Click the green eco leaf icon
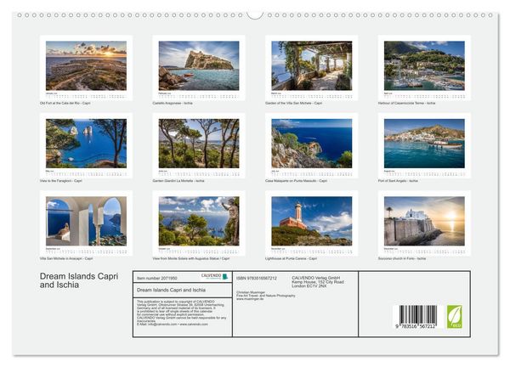 click(455, 317)
